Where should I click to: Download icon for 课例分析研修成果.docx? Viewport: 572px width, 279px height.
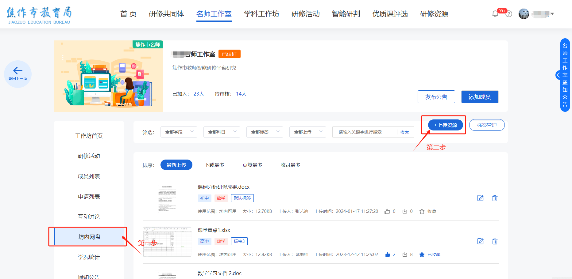coord(405,211)
